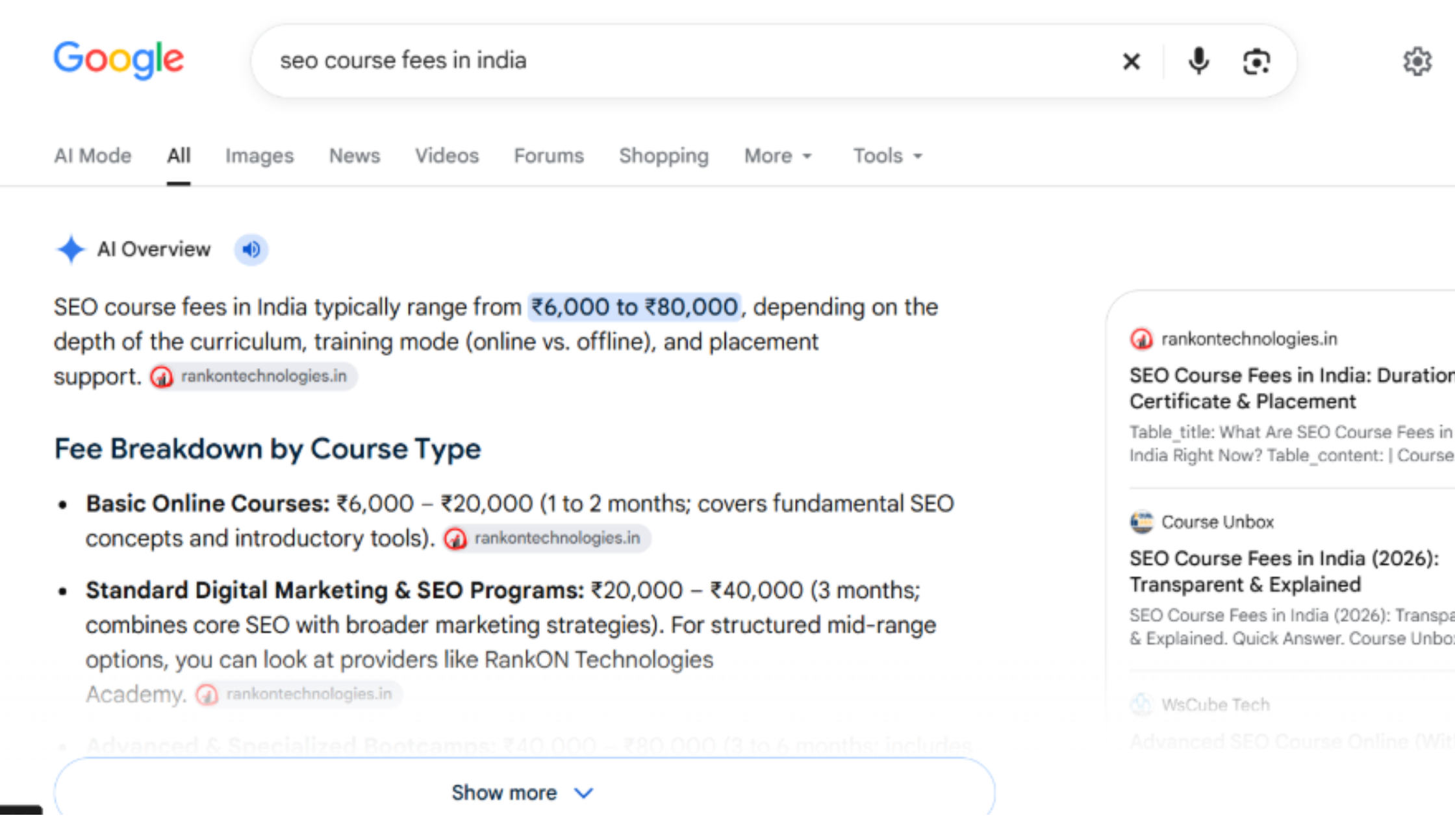
Task: Switch to the Forums tab
Action: [549, 156]
